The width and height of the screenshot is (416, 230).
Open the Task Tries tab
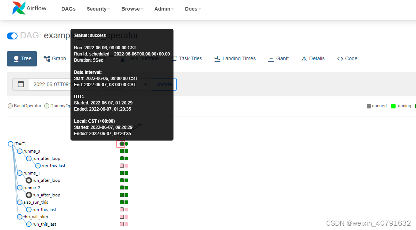pyautogui.click(x=187, y=59)
